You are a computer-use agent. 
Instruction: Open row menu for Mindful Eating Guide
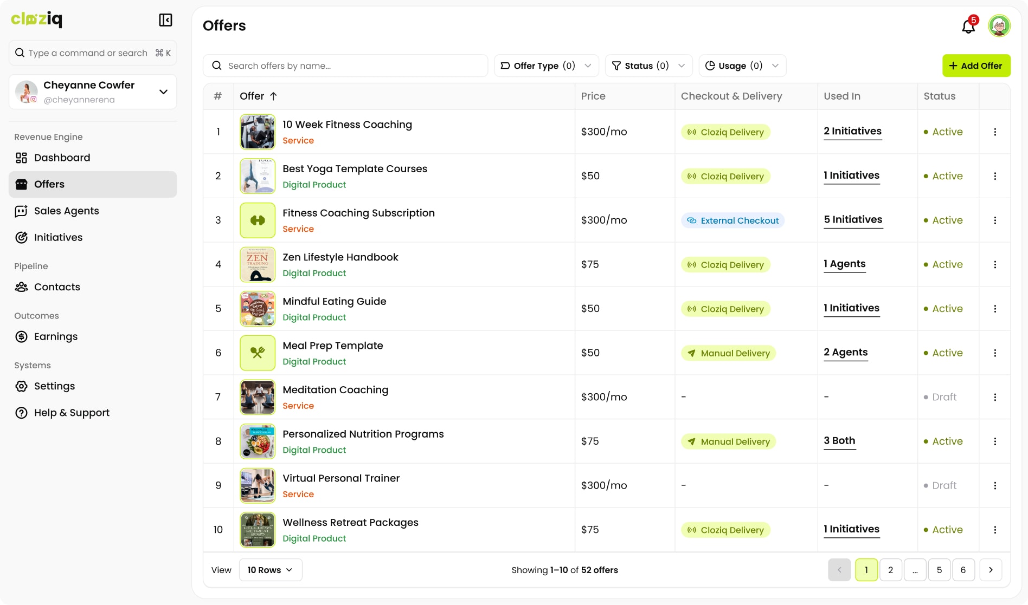(x=995, y=309)
